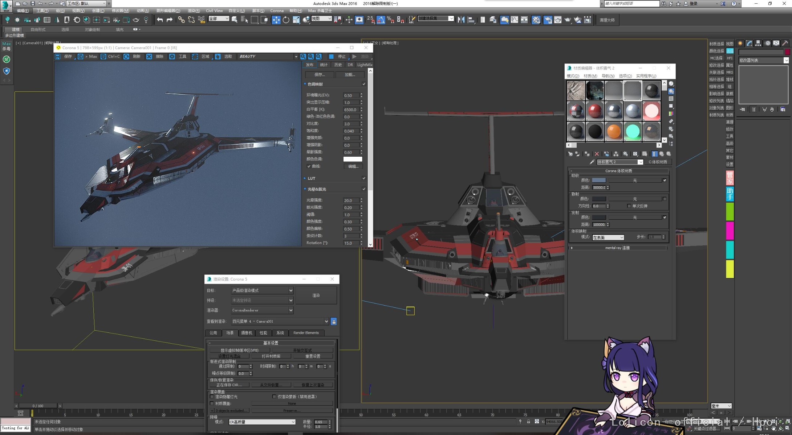792x435 pixels.
Task: Click the red X reset material icon
Action: 597,154
